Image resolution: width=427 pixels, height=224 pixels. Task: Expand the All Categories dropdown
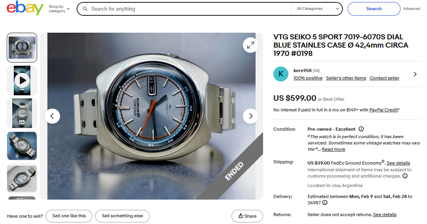pos(317,9)
